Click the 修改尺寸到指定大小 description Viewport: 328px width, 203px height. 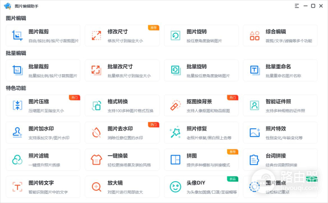tap(125, 41)
